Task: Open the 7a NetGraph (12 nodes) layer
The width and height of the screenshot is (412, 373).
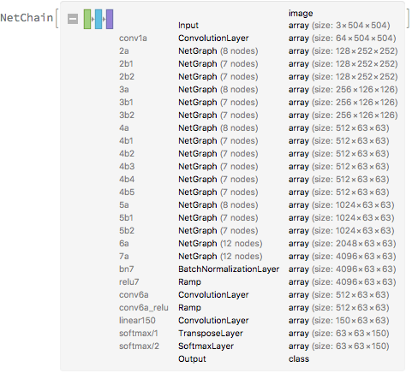Action: [x=258, y=257]
